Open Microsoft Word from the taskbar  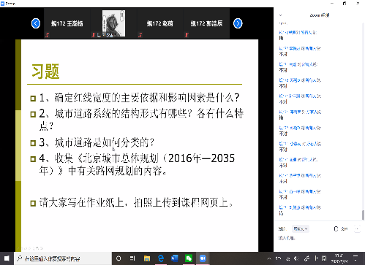click(175, 258)
